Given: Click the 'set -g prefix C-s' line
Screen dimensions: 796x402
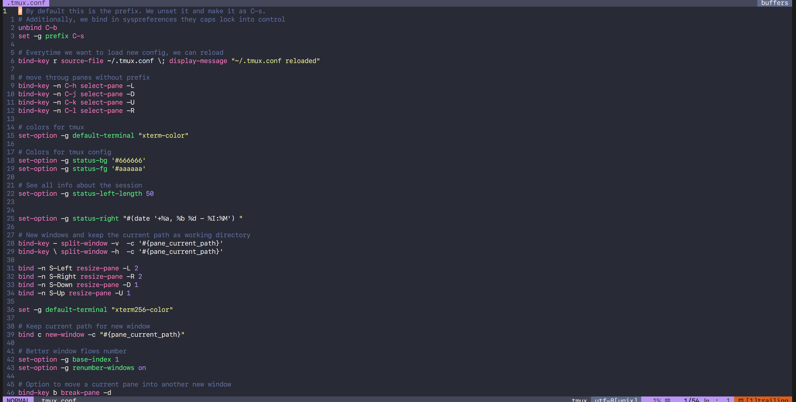Looking at the screenshot, I should coord(51,36).
